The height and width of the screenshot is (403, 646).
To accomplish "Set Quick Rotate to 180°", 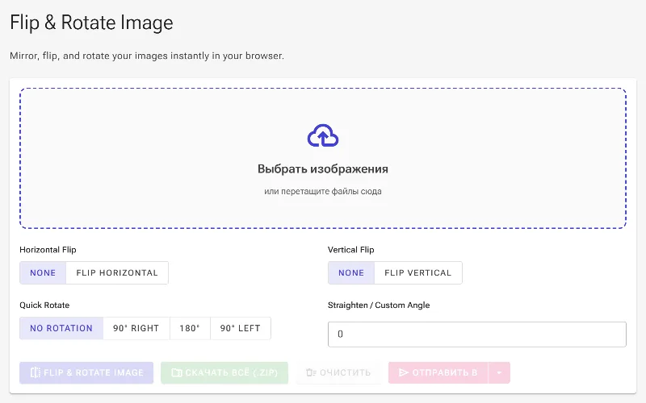I will click(190, 328).
